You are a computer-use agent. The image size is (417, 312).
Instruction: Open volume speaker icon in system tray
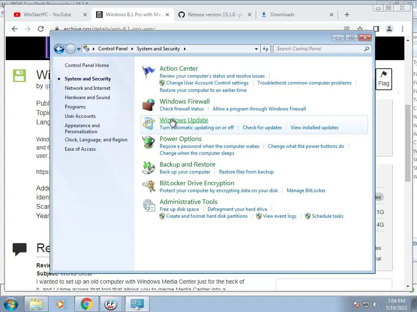[x=376, y=304]
